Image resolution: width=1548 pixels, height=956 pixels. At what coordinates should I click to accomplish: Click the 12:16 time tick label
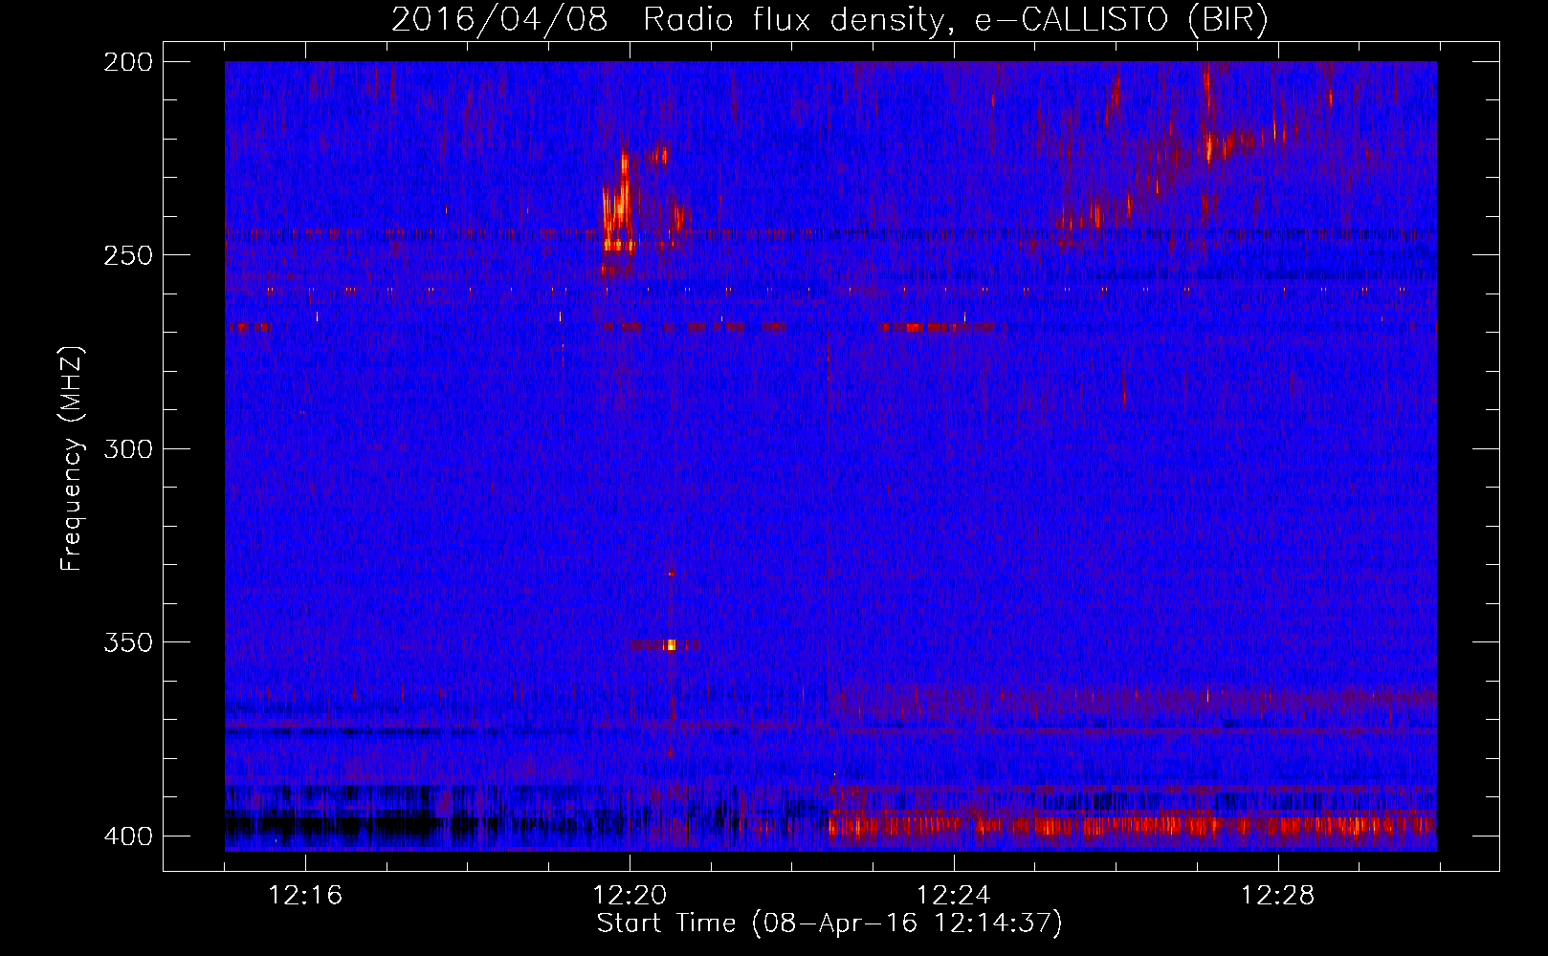(305, 896)
